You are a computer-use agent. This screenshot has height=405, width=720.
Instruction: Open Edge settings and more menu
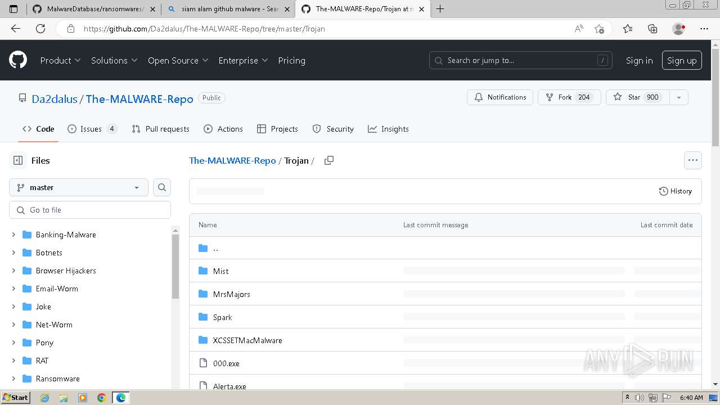(704, 29)
